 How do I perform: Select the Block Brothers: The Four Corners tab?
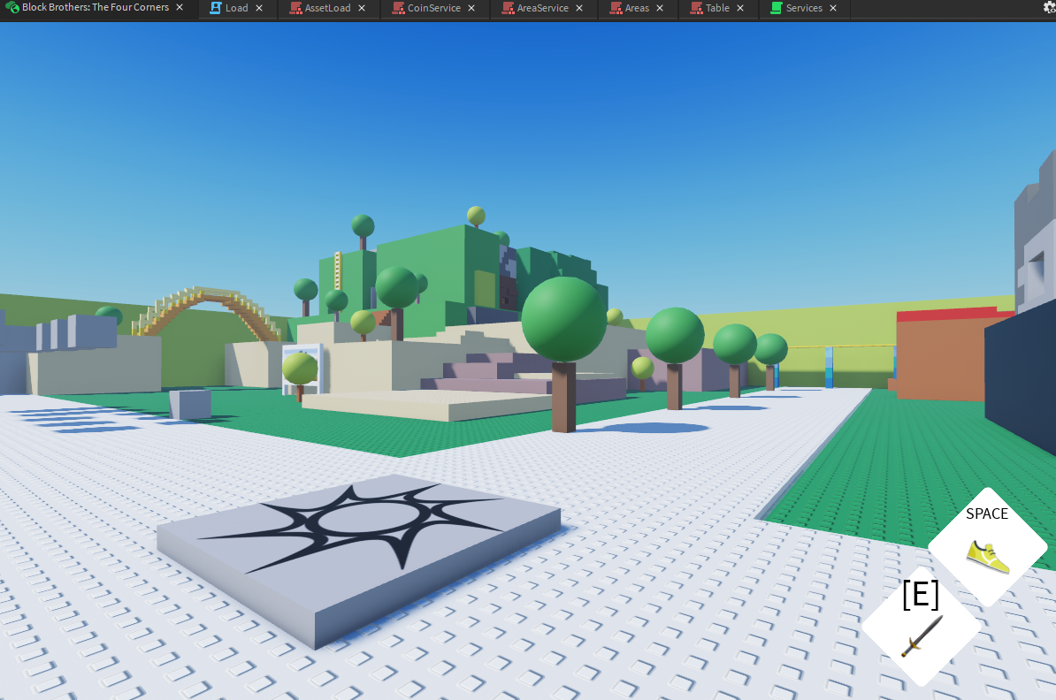pos(96,8)
